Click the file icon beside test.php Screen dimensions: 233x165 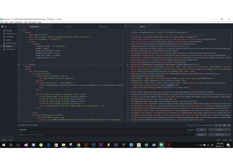(x=4, y=40)
